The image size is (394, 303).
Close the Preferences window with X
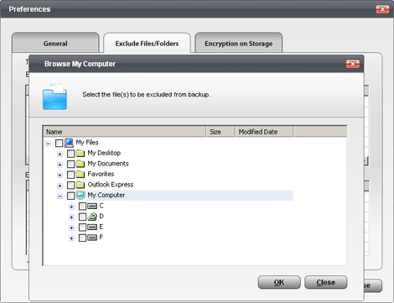point(382,9)
